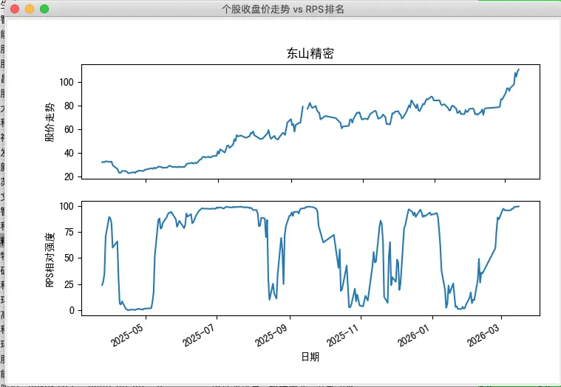Click the 2025-11 date tick label

pos(343,334)
